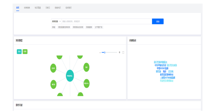The image size is (208, 111).
Task: Click 新型冠状病毒肺炎 in the word cloud
Action: pyautogui.click(x=167, y=75)
